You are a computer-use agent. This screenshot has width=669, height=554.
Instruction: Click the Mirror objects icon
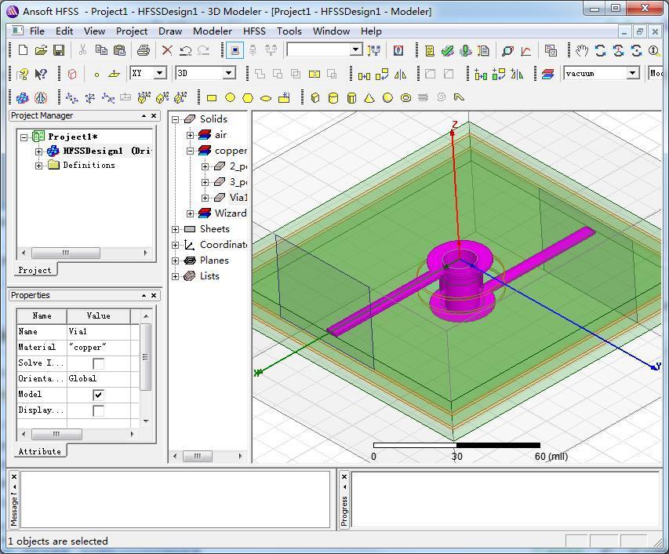click(400, 75)
